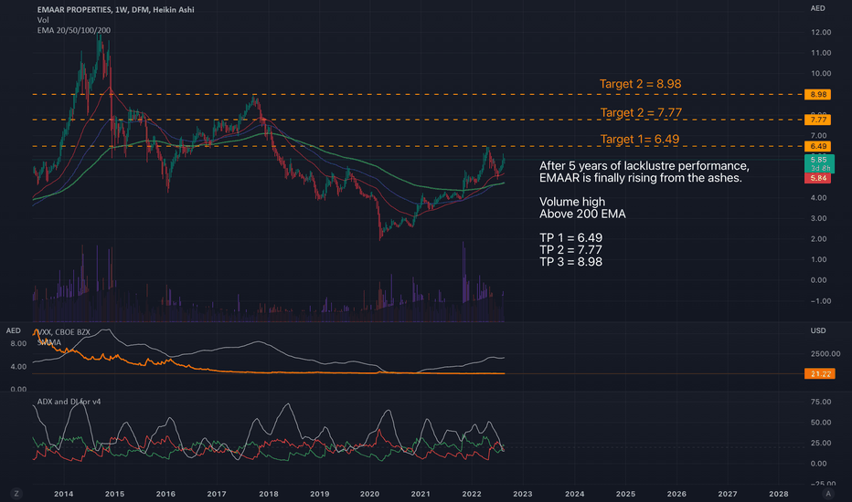
Task: Click the red 5.84 price tag
Action: [x=818, y=178]
